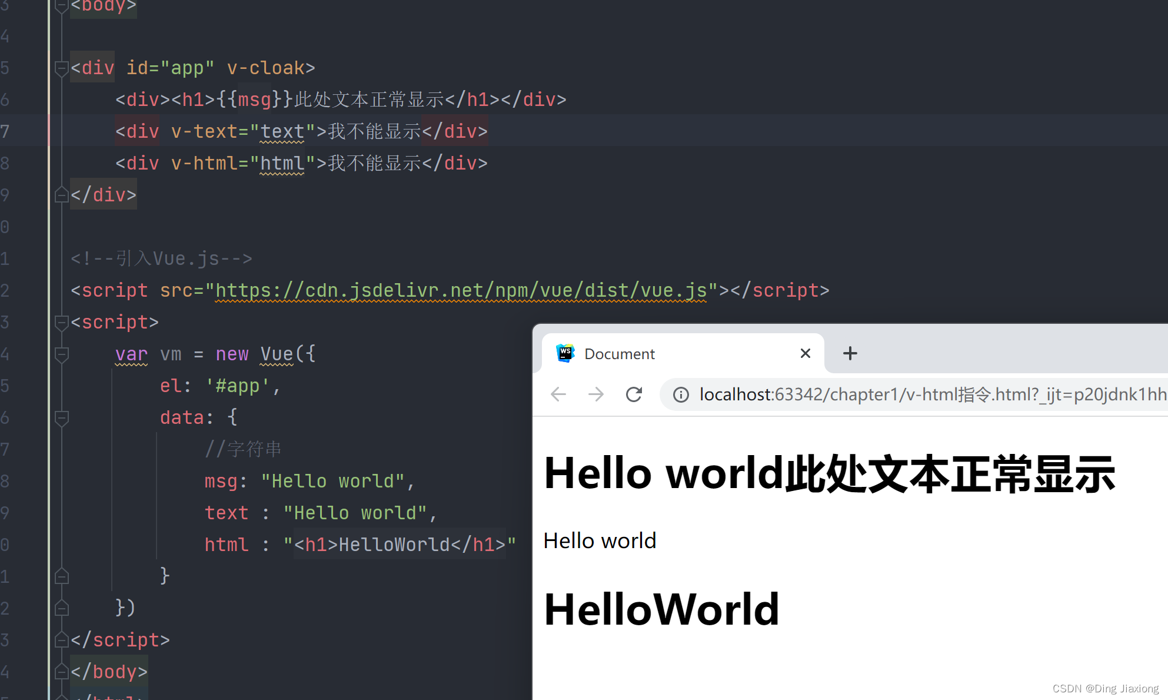
Task: Click the HelloWorld heading in browser
Action: point(661,609)
